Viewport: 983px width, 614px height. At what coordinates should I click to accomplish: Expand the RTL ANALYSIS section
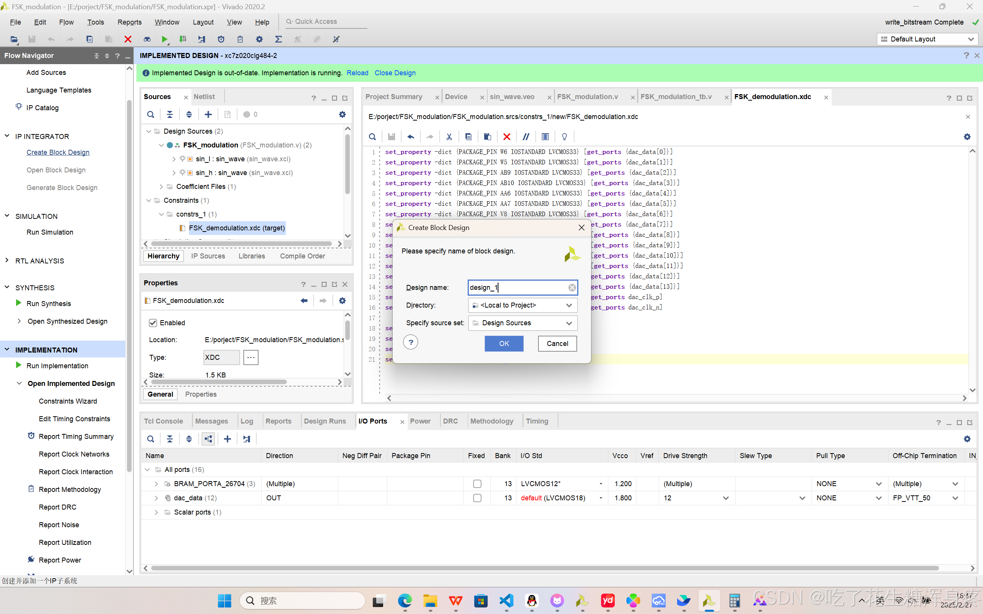7,260
